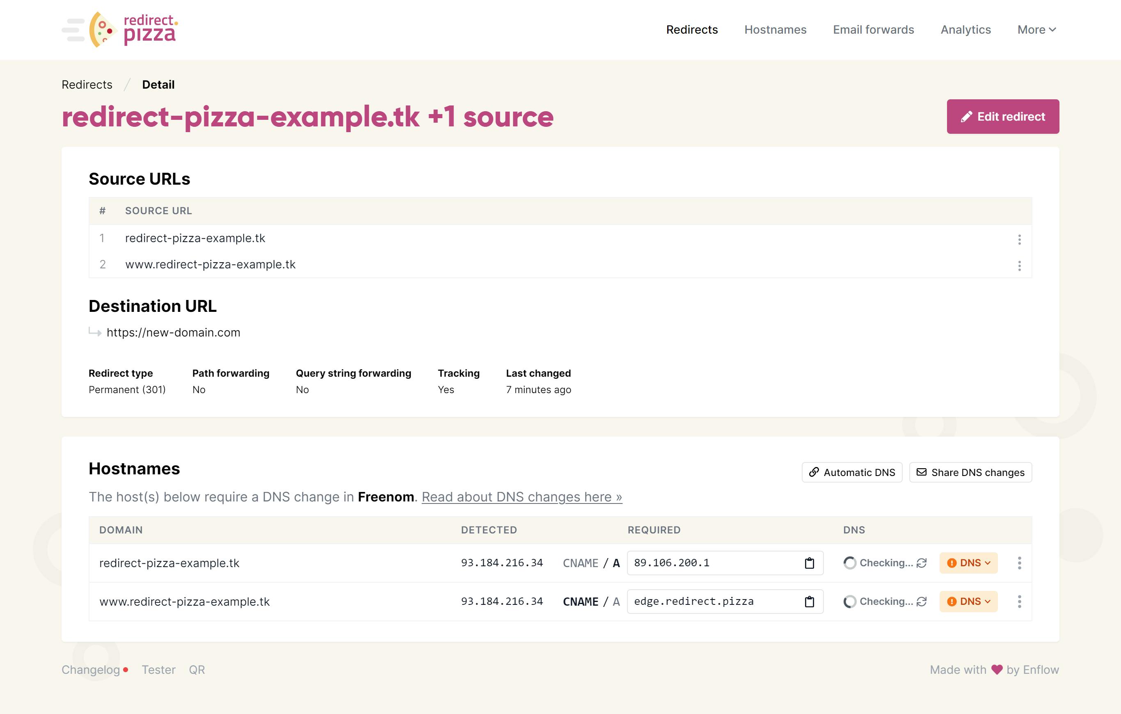
Task: Open Analytics from top navigation
Action: (x=965, y=30)
